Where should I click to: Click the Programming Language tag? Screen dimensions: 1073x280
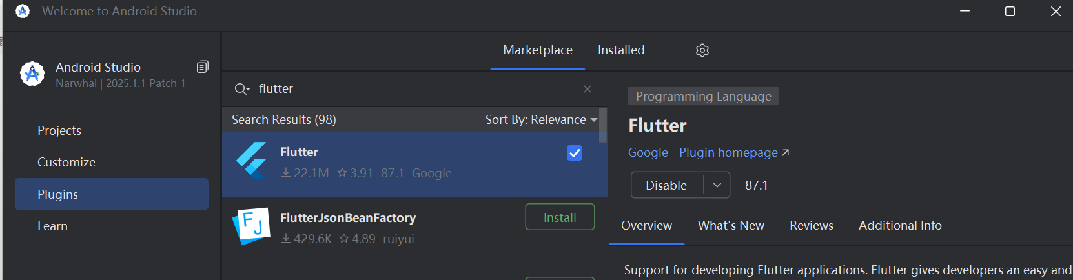[703, 96]
